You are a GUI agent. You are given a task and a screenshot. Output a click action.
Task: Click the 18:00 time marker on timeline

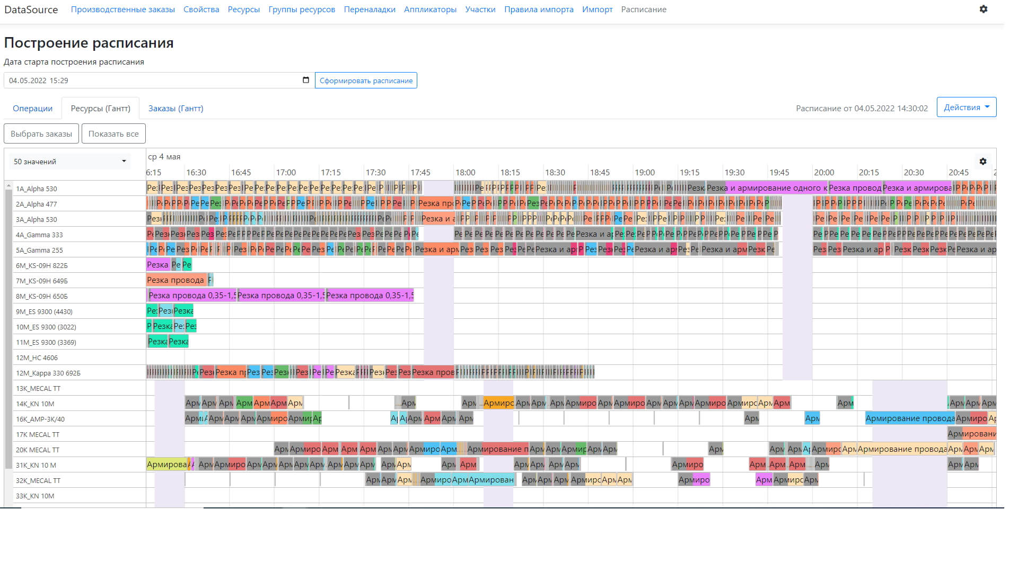pyautogui.click(x=465, y=173)
